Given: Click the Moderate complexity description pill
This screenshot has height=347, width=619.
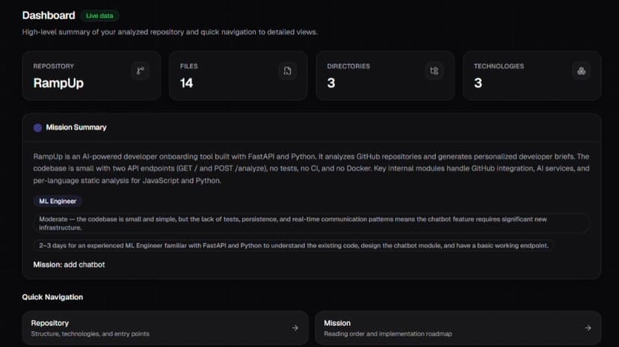Looking at the screenshot, I should [312, 223].
